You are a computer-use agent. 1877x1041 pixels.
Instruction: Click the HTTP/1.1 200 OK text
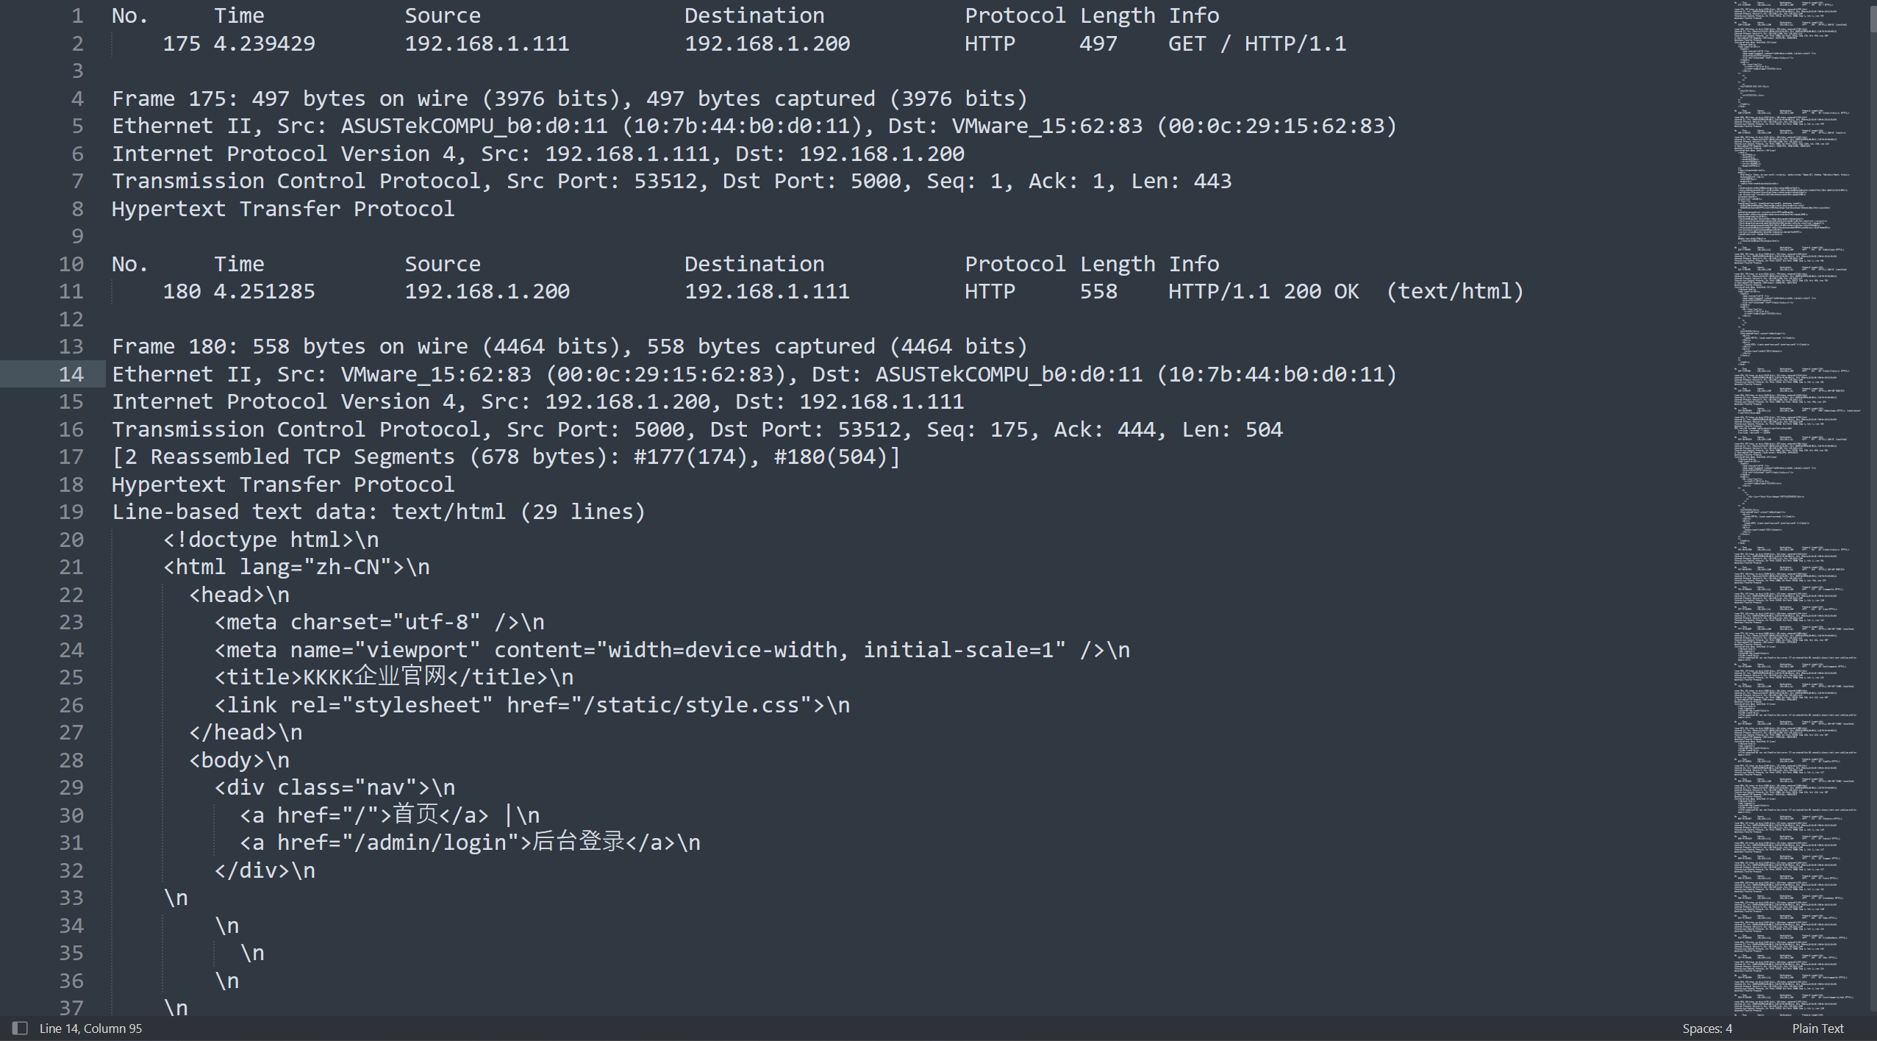1262,291
